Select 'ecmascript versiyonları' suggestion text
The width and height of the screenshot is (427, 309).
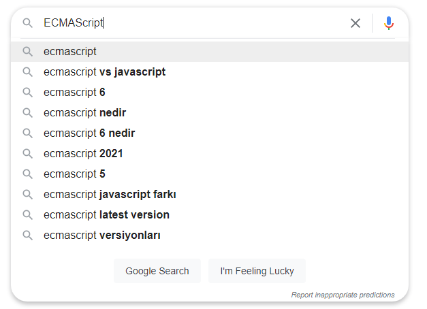tap(102, 235)
